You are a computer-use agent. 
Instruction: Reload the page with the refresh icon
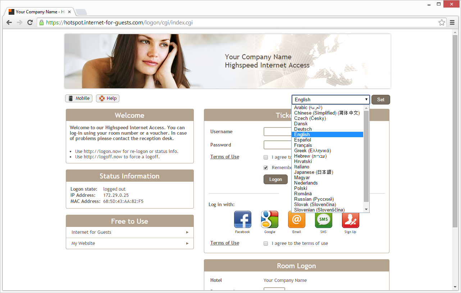click(30, 23)
